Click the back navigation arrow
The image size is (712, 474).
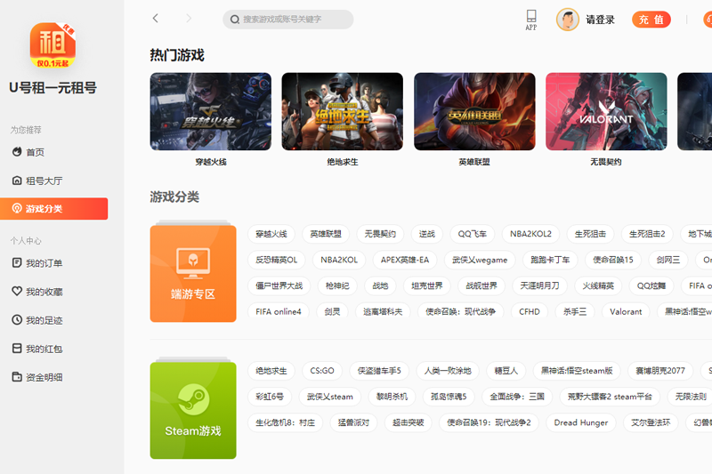[156, 19]
